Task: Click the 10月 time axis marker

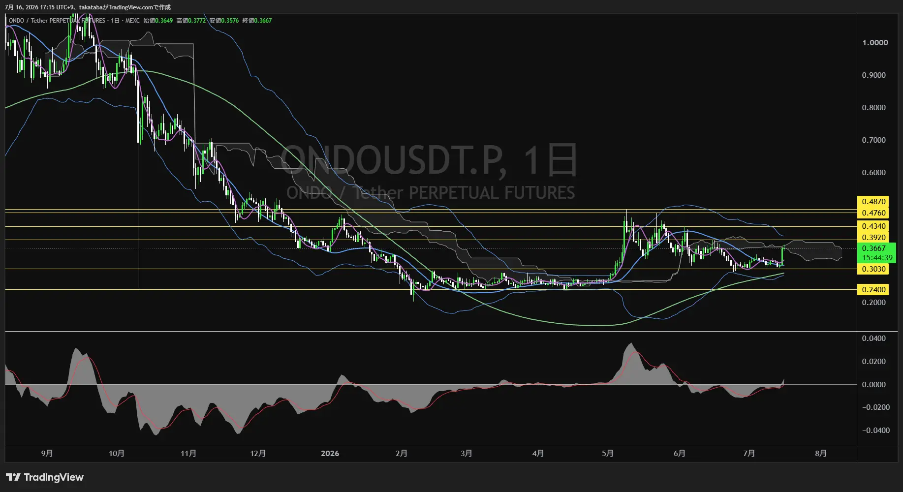Action: pos(117,454)
